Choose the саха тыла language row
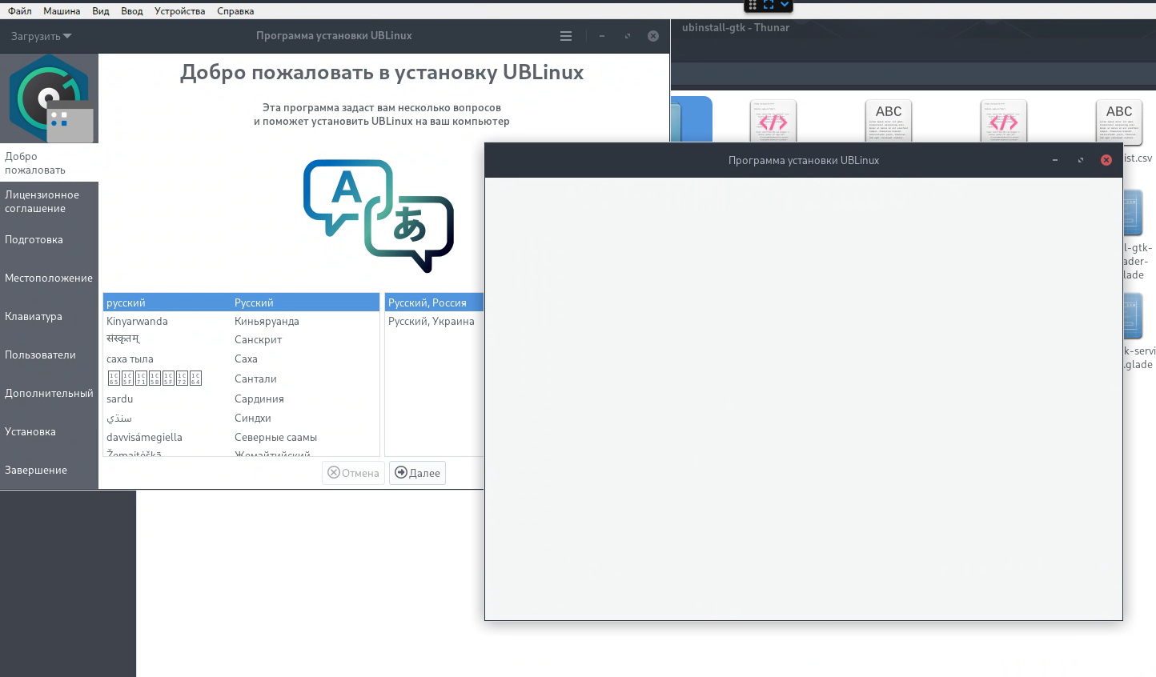Screen dimensions: 1156x677 click(x=241, y=359)
